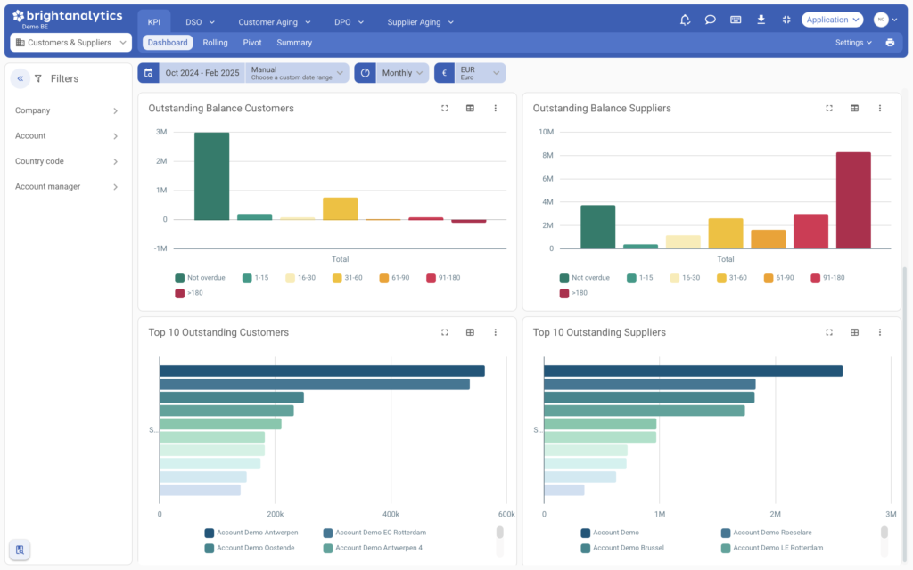Viewport: 913px width, 570px height.
Task: Expand the Country code filter
Action: [x=66, y=161]
